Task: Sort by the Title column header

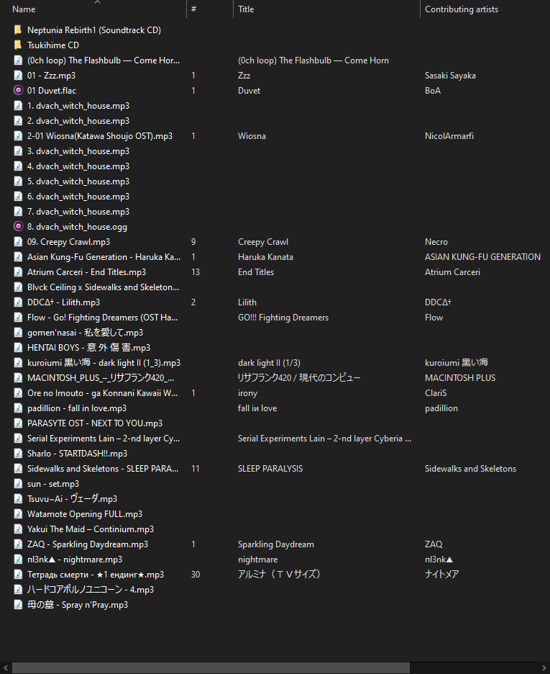Action: 246,9
